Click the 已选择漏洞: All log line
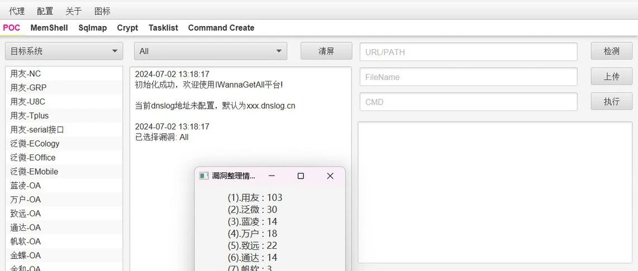 click(161, 137)
